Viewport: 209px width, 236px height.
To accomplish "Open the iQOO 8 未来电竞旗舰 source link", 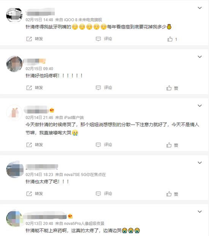I will [x=83, y=20].
